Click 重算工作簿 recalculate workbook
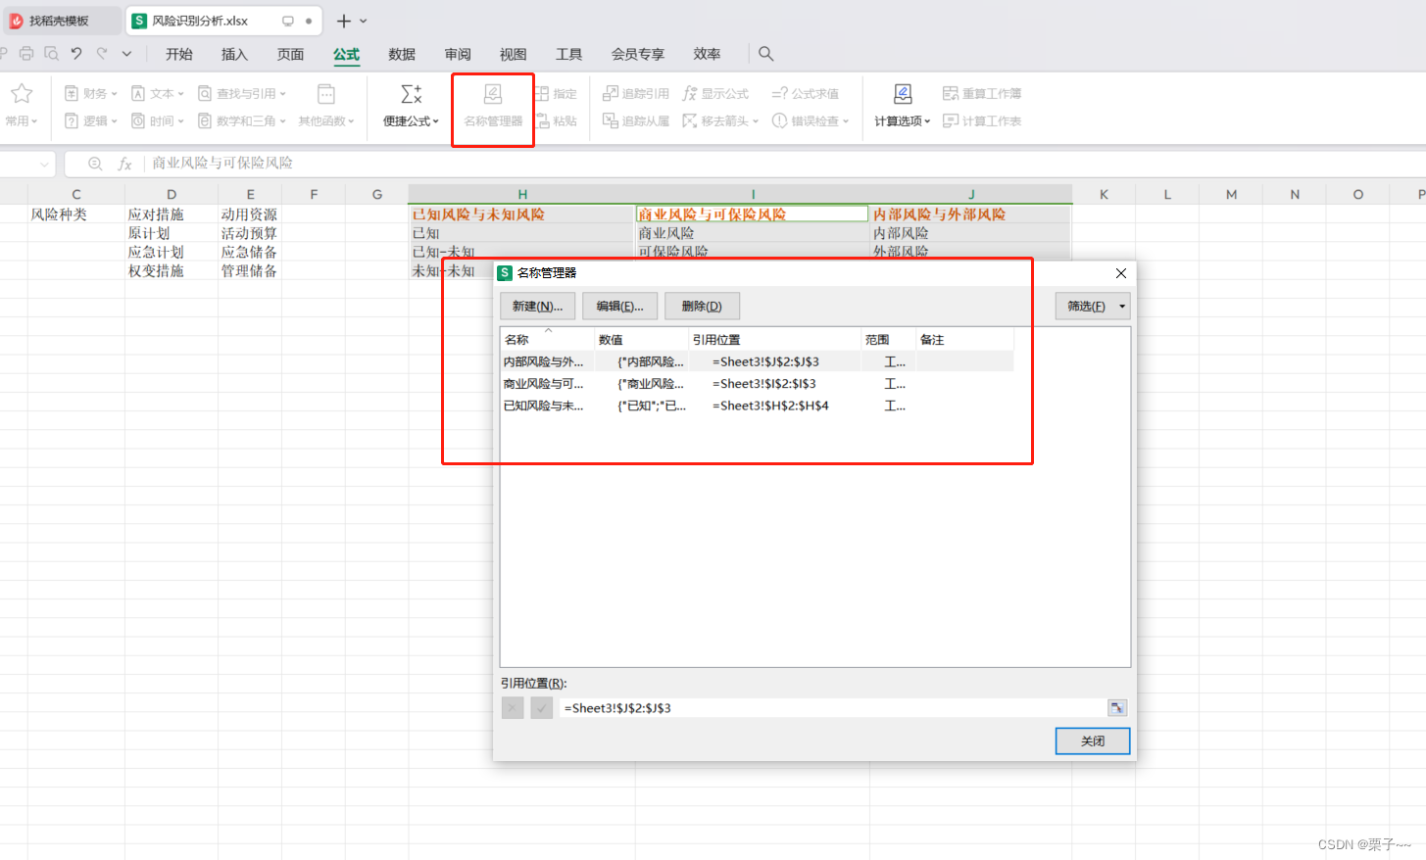Viewport: 1426px width, 860px height. point(982,93)
